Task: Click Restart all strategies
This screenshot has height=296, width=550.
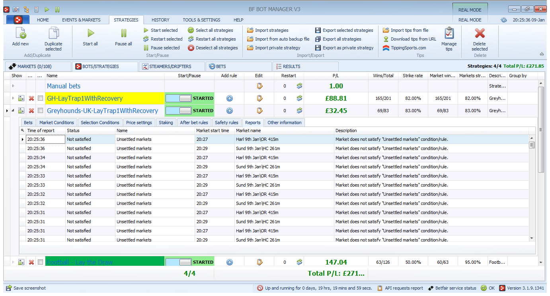Action: (x=212, y=39)
